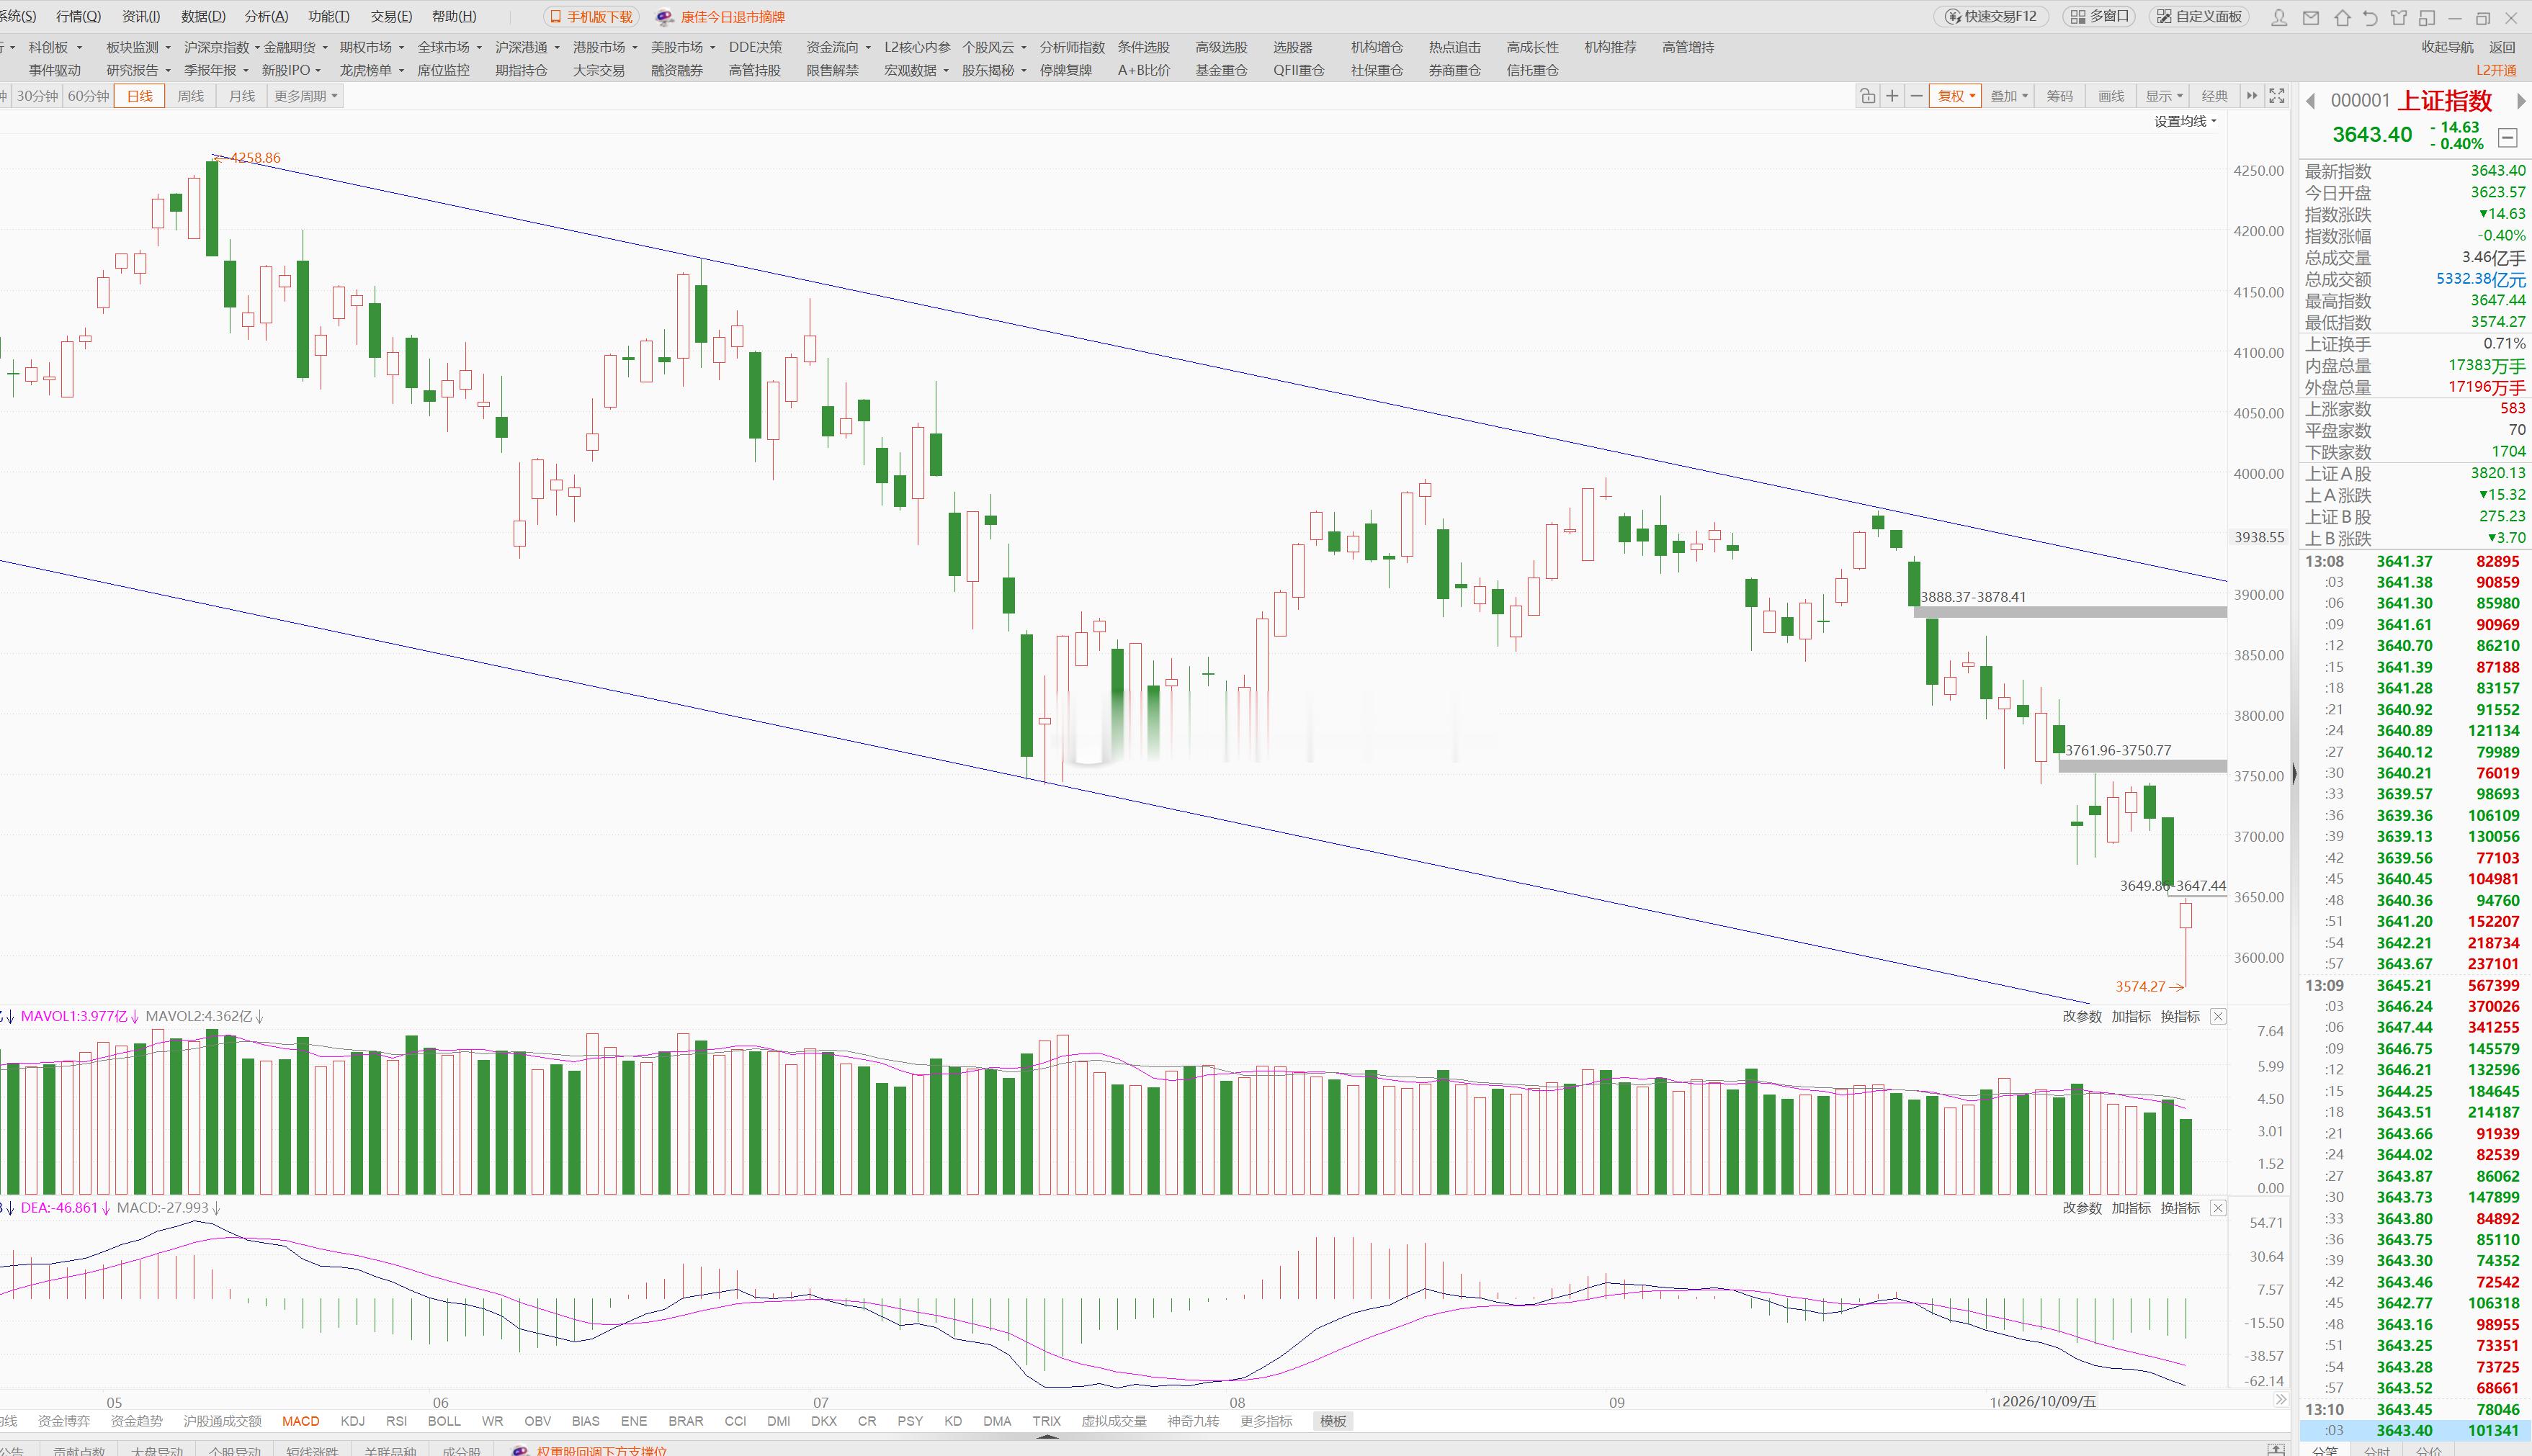Zoom in chart with plus icon
2532x1456 pixels.
pos(1892,96)
